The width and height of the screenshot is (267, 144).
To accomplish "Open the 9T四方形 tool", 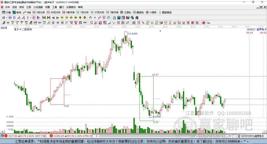I will [x=98, y=12].
